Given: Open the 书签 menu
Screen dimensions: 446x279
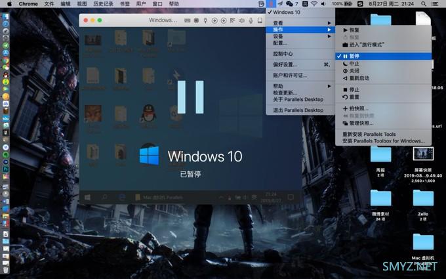Looking at the screenshot, I should [x=125, y=4].
